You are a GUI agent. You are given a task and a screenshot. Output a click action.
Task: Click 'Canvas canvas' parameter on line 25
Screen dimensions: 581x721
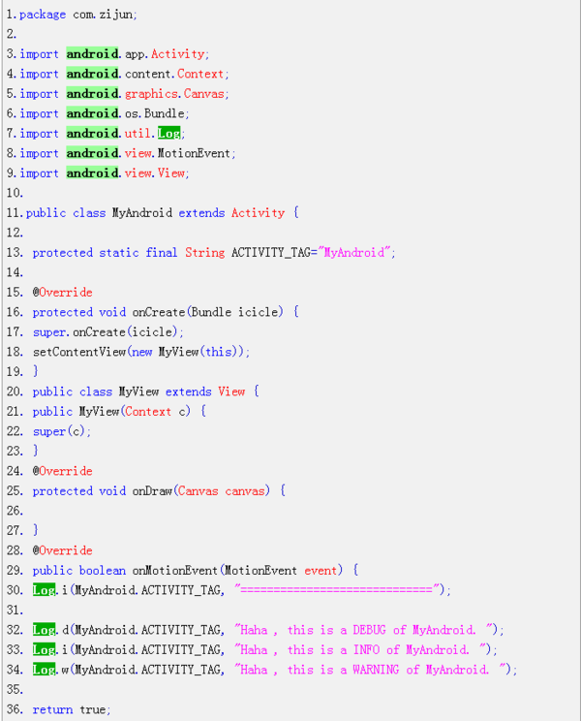pyautogui.click(x=222, y=491)
